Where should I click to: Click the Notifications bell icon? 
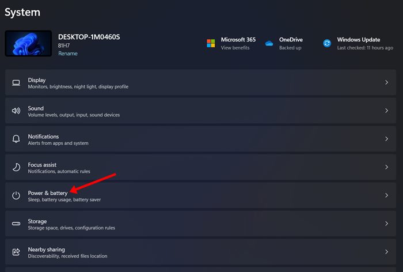(16, 139)
